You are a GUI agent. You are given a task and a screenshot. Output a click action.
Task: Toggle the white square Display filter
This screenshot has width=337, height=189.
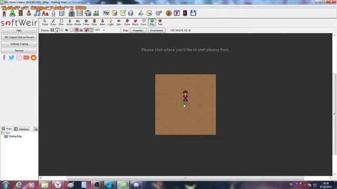(72, 30)
